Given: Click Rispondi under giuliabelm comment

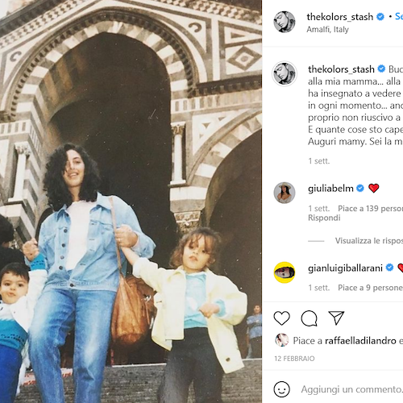Looking at the screenshot, I should (x=324, y=218).
